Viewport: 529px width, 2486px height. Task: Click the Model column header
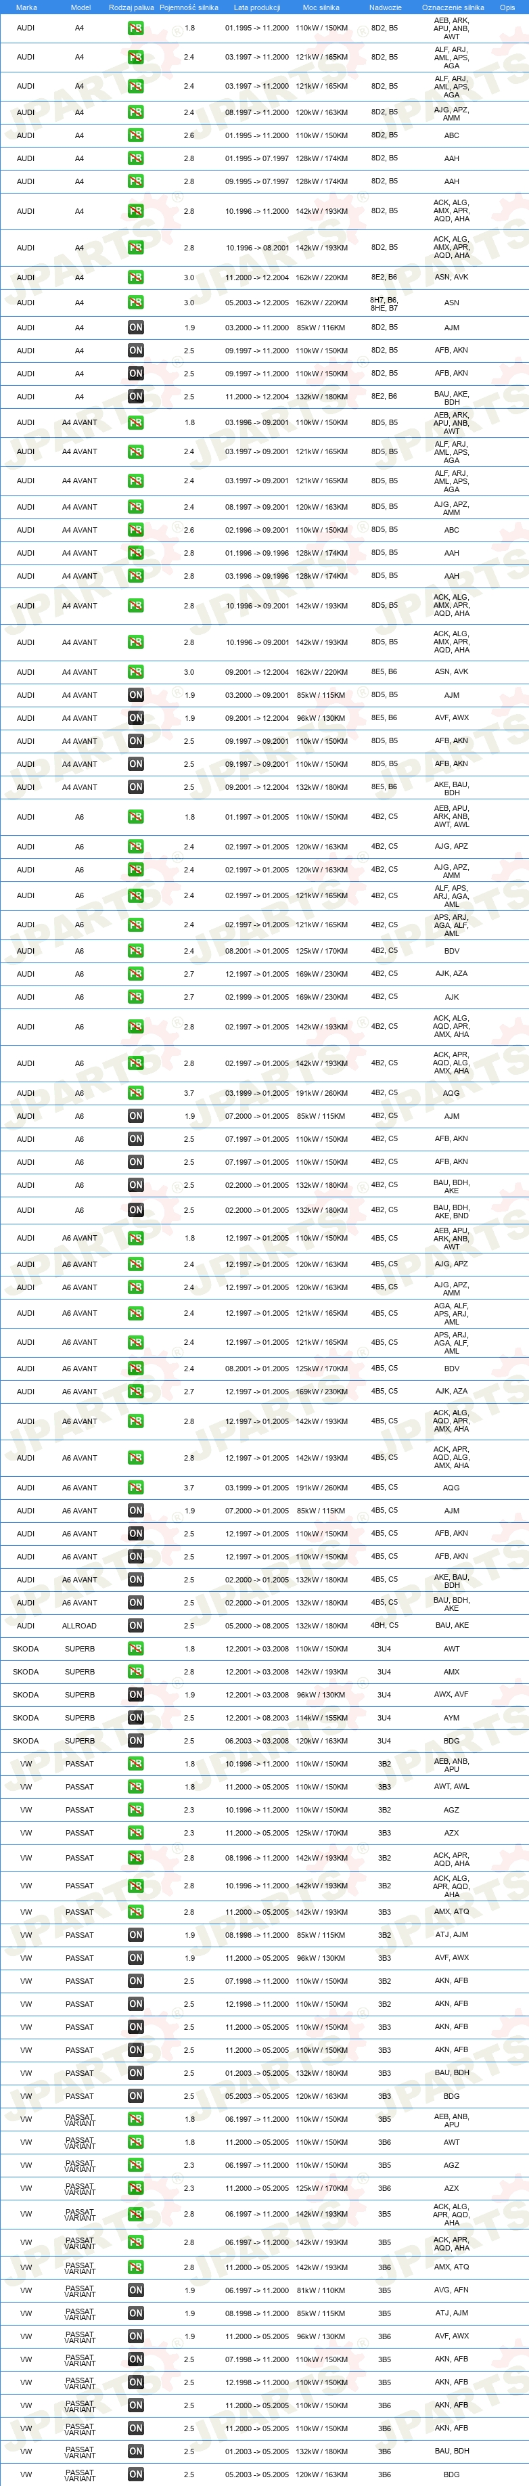point(80,7)
